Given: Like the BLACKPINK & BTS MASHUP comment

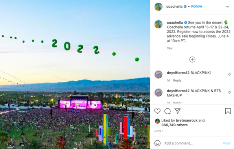Looking at the screenshot, I should point(229,92).
